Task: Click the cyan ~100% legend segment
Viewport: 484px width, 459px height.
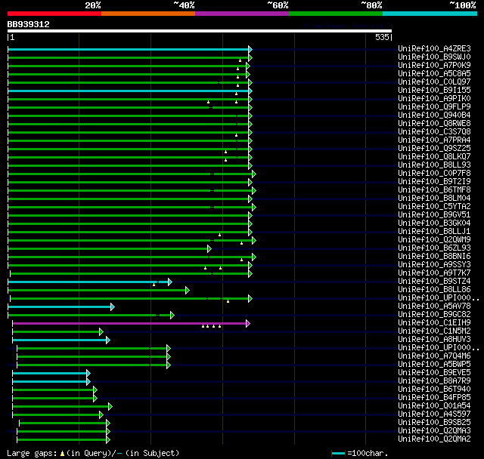Action: [x=430, y=14]
